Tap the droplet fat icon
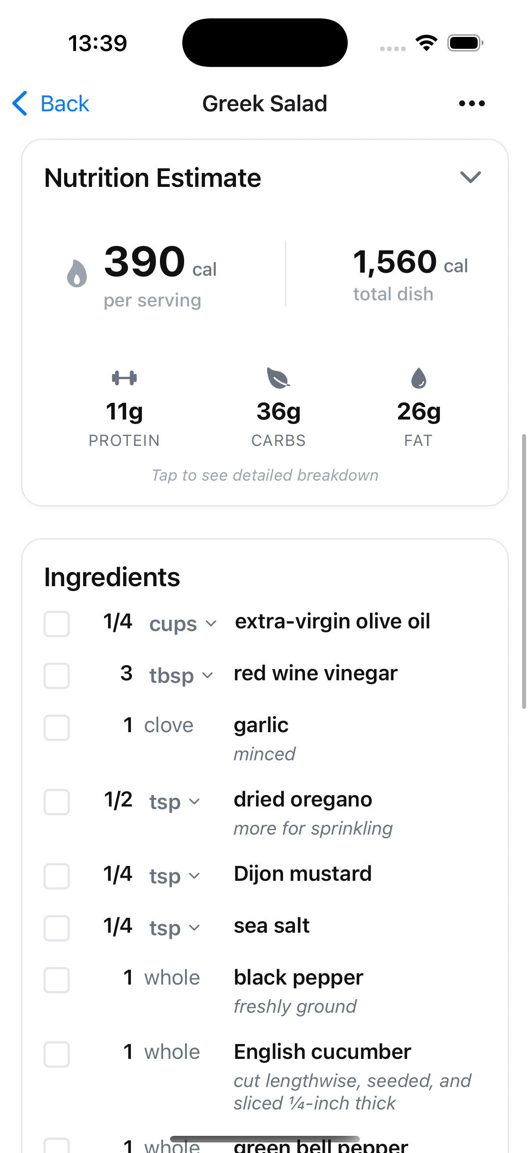The height and width of the screenshot is (1153, 530). [x=419, y=378]
